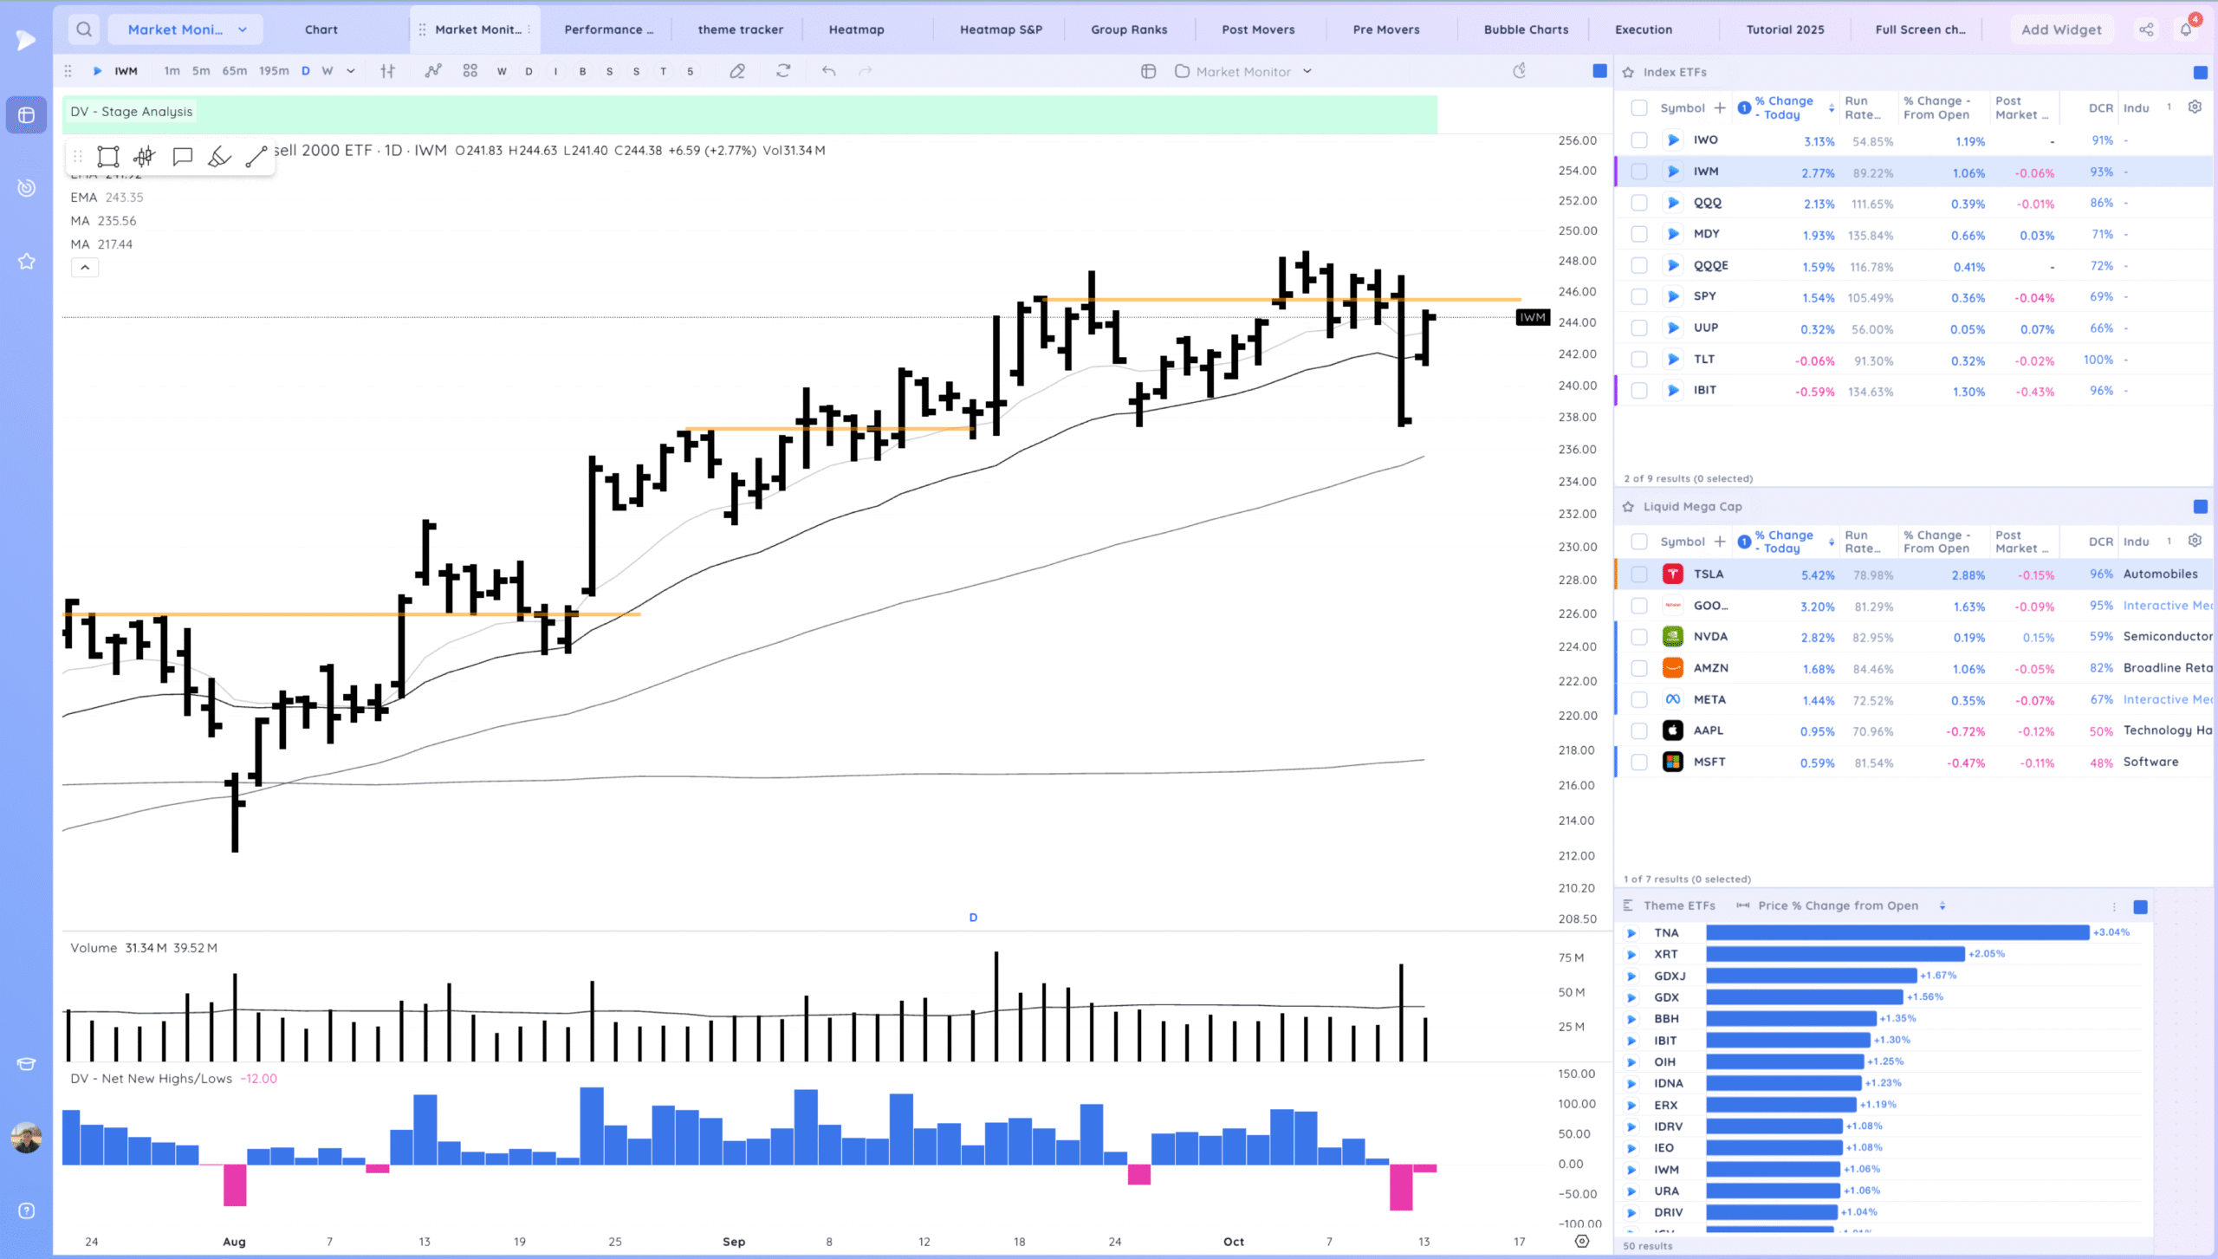Viewport: 2218px width, 1259px height.
Task: Select the 65m timeframe button
Action: pyautogui.click(x=234, y=72)
